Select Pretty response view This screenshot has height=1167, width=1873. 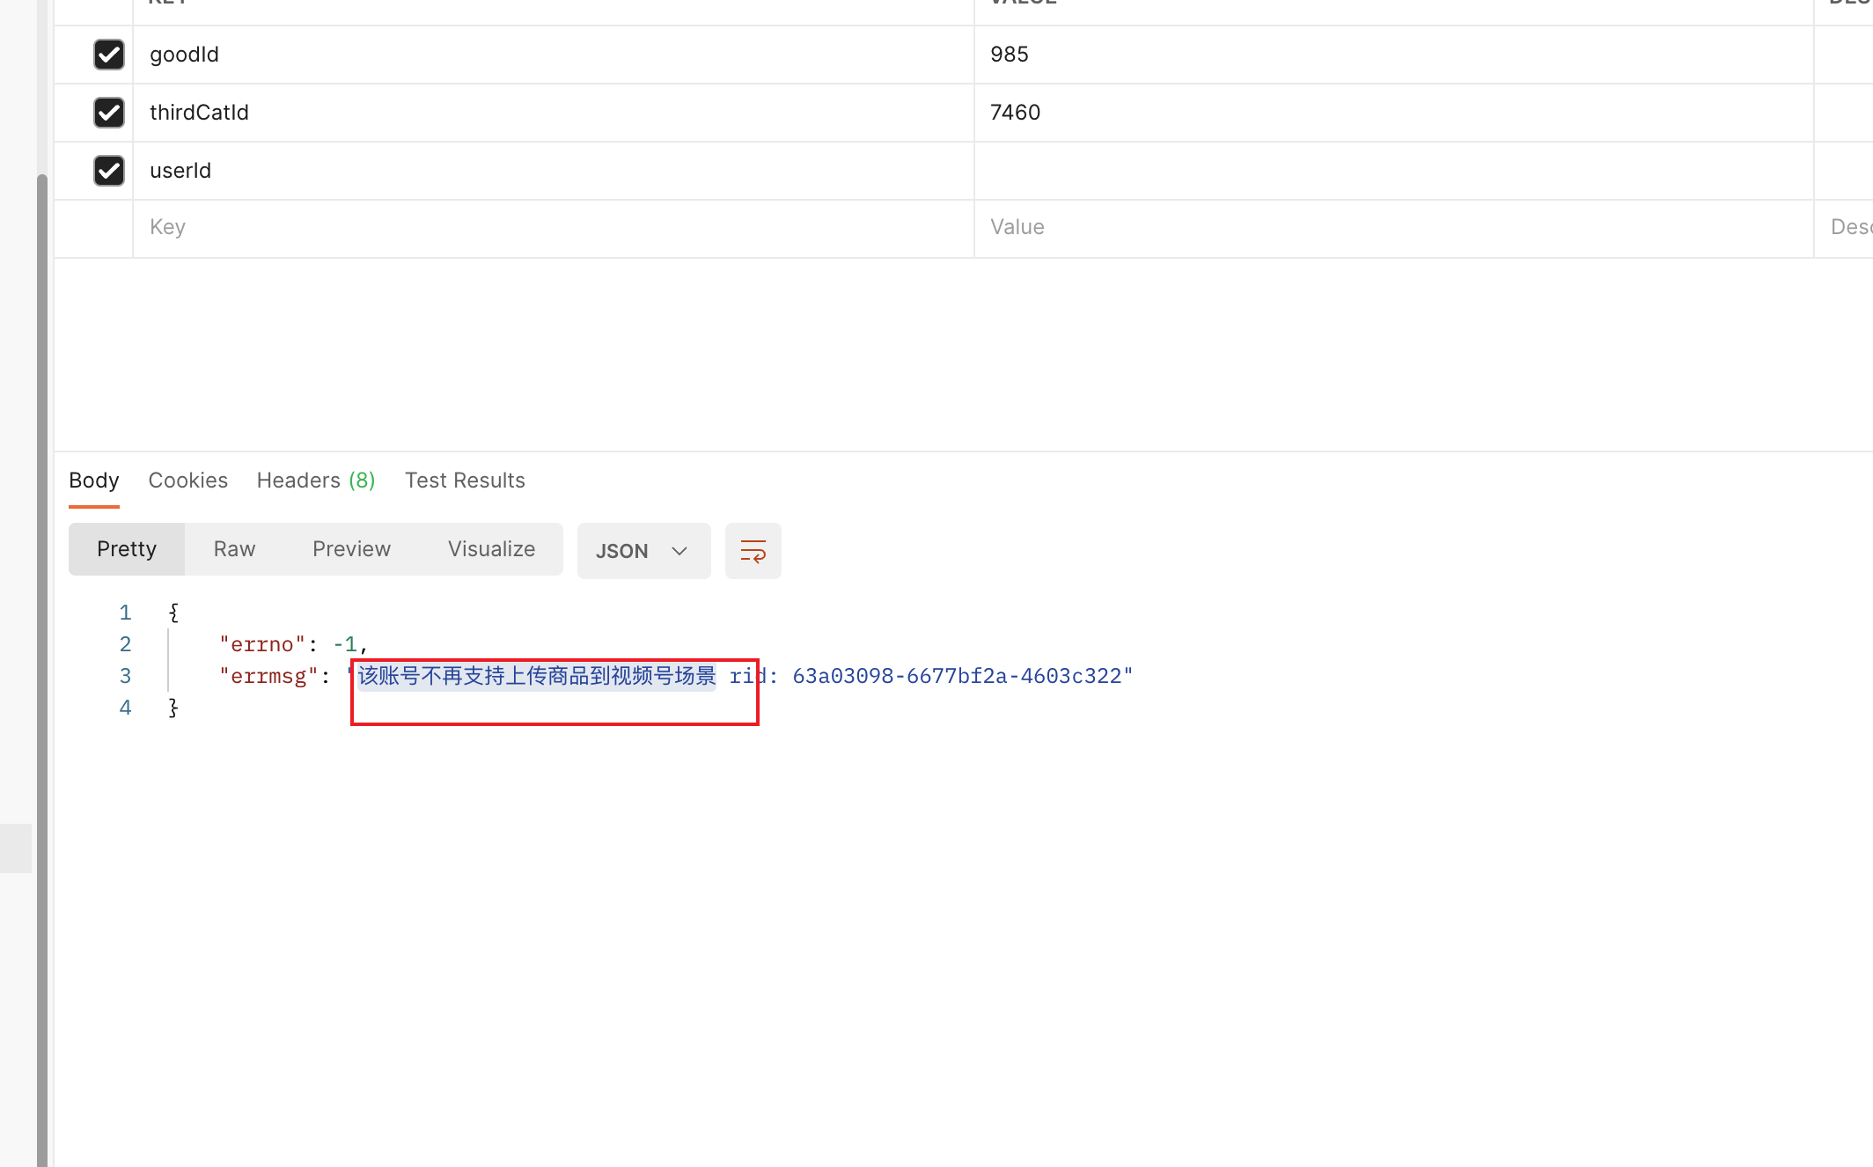pos(127,549)
